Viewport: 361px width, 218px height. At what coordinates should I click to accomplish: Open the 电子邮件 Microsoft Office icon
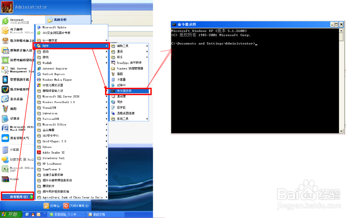coord(5,31)
